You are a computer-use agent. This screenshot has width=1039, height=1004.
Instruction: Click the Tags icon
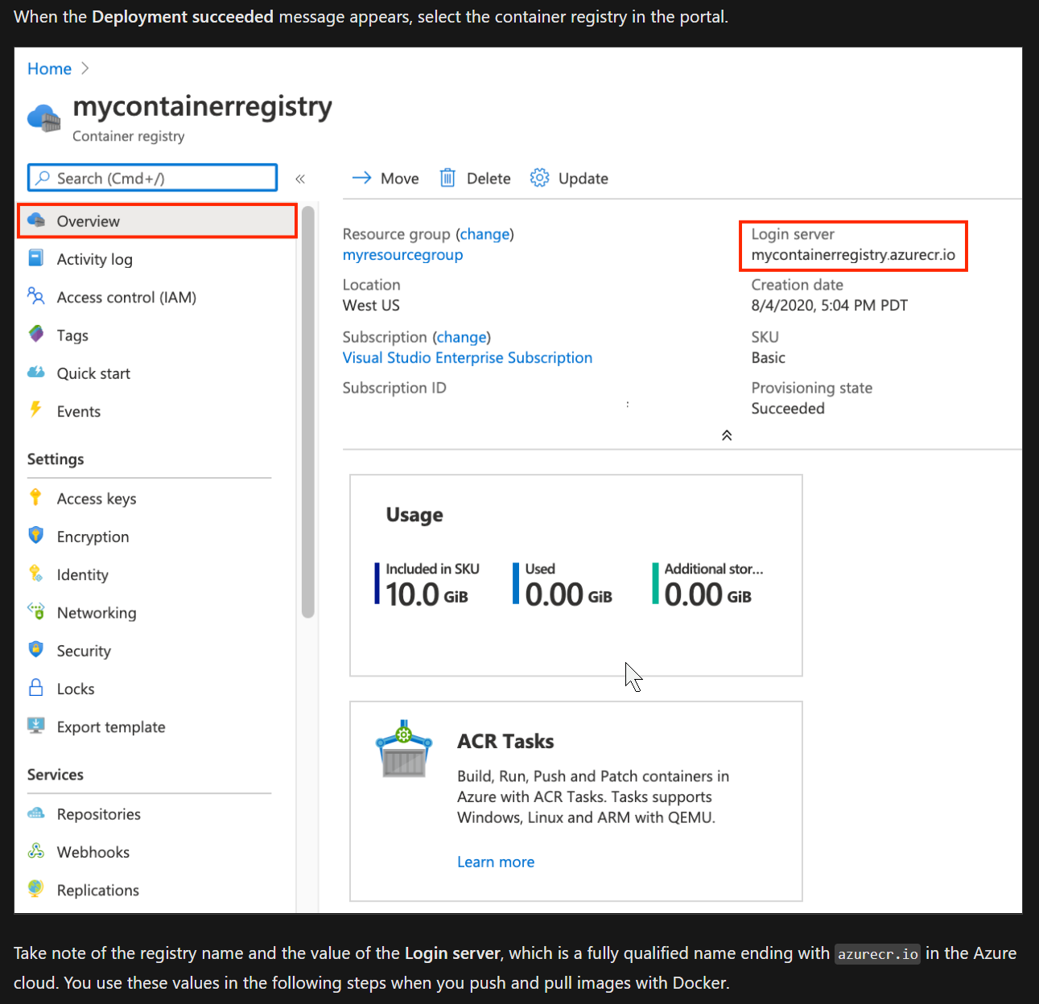click(36, 334)
